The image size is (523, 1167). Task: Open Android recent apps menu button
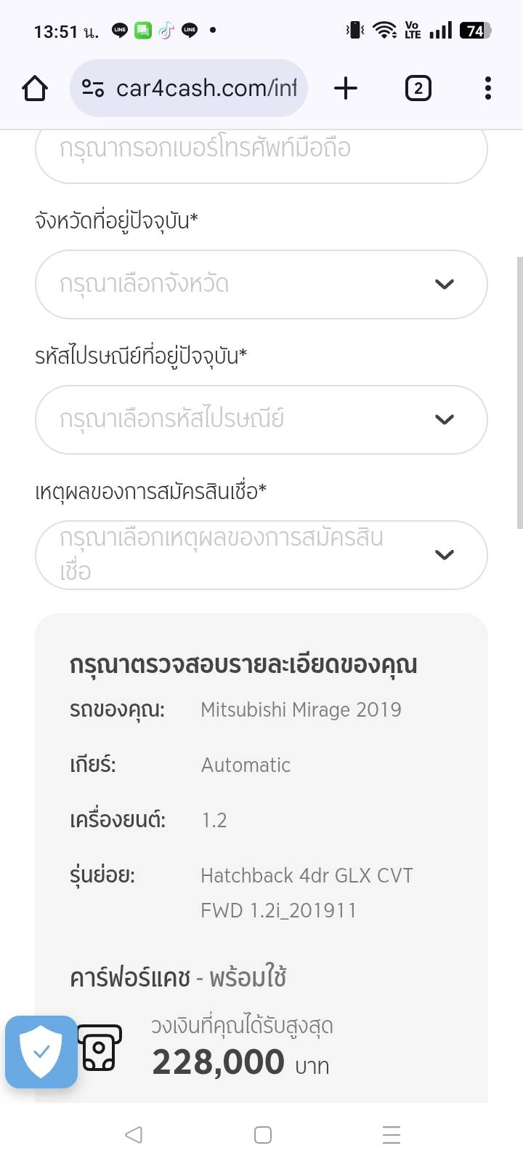pyautogui.click(x=391, y=1135)
